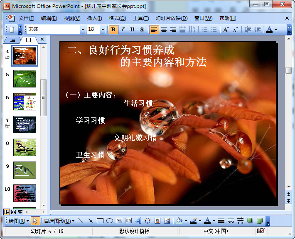This screenshot has height=239, width=295.
Task: Select slide 9 thumbnail
Action: click(25, 170)
